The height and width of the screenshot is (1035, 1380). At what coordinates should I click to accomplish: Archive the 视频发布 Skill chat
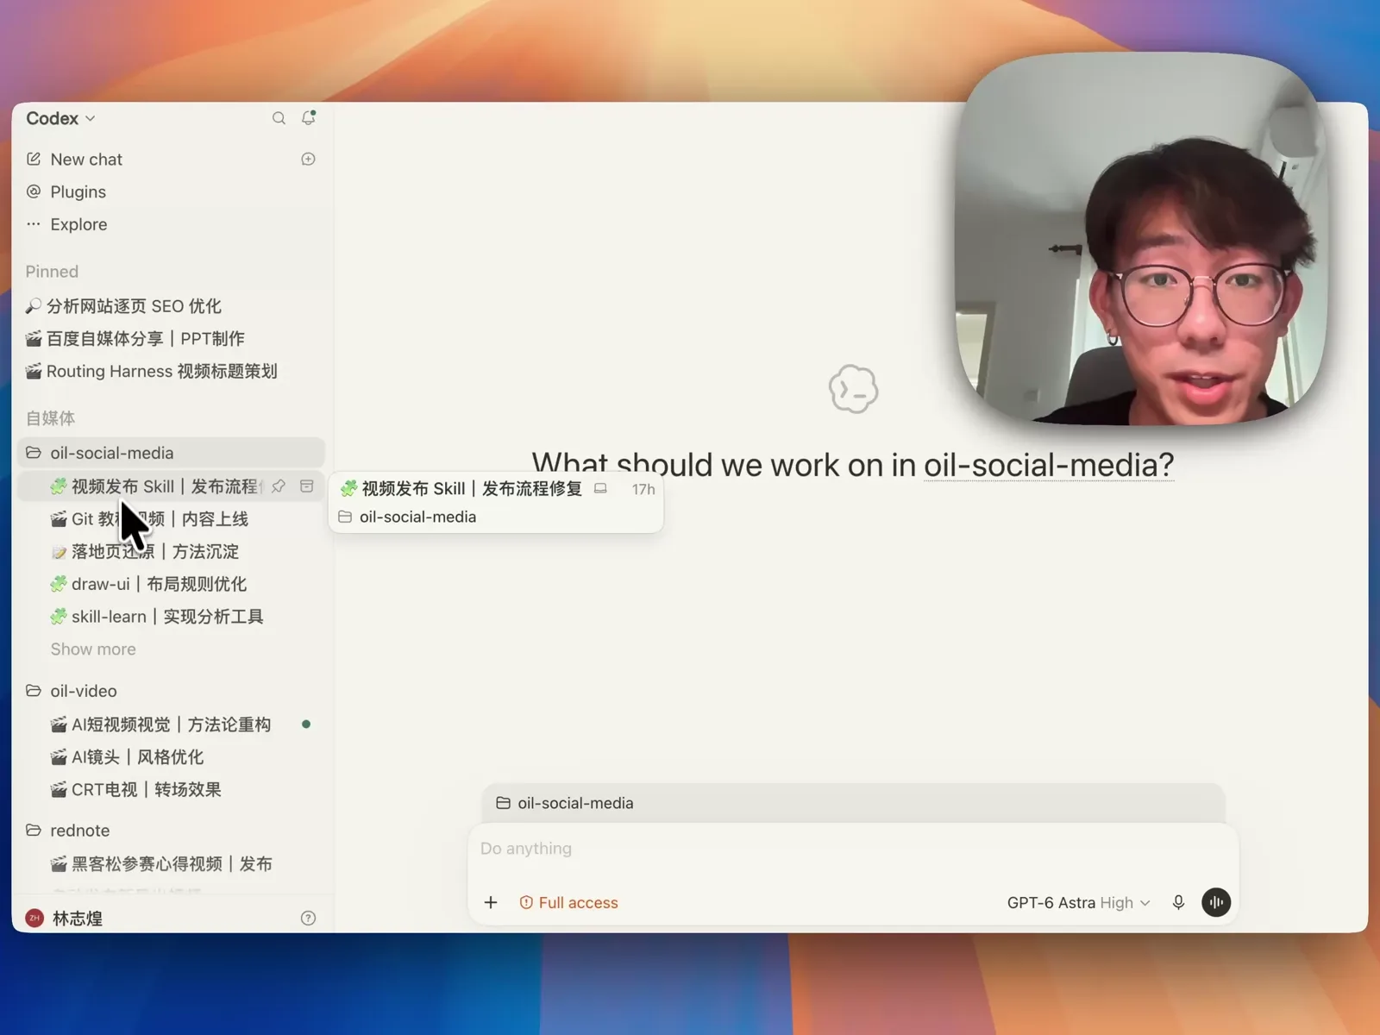306,486
